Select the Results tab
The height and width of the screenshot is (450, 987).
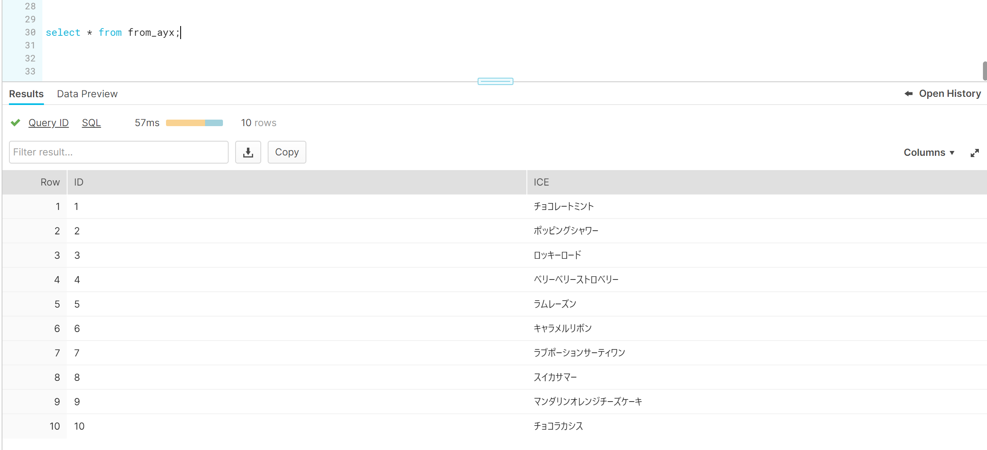coord(26,94)
